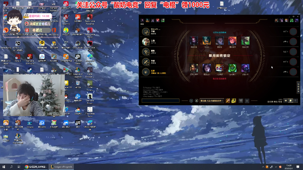Open the Steam desktop shortcut
The height and width of the screenshot is (170, 303).
[30, 71]
